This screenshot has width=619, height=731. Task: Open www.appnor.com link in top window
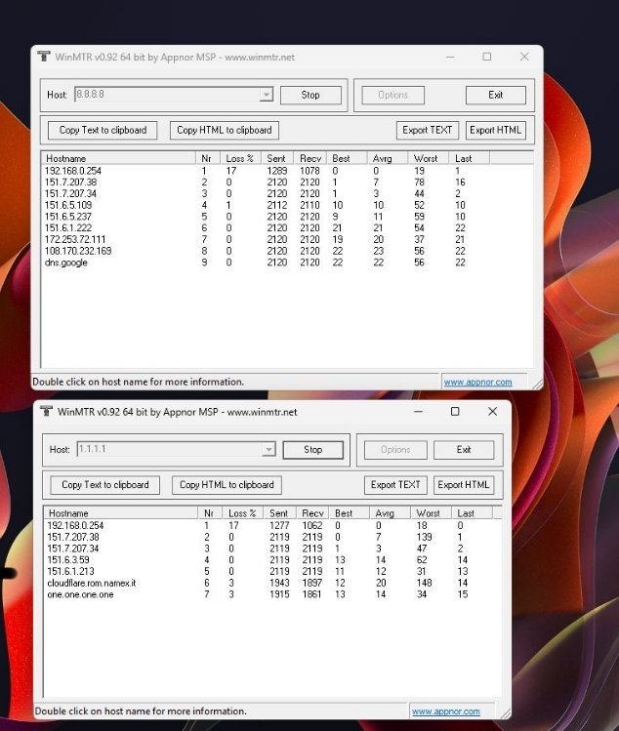pyautogui.click(x=477, y=383)
